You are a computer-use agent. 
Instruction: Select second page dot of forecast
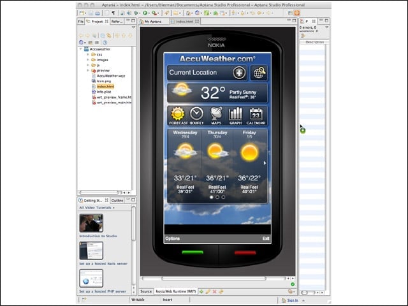click(217, 197)
